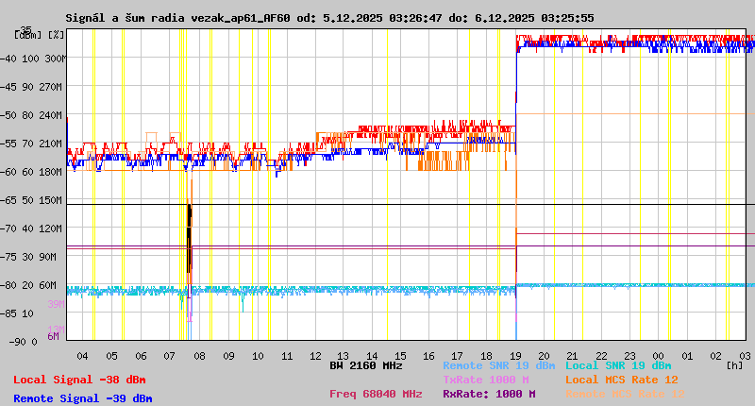Click the blue Remote Signal -39 dBm legend
The image size is (755, 406).
tap(83, 398)
